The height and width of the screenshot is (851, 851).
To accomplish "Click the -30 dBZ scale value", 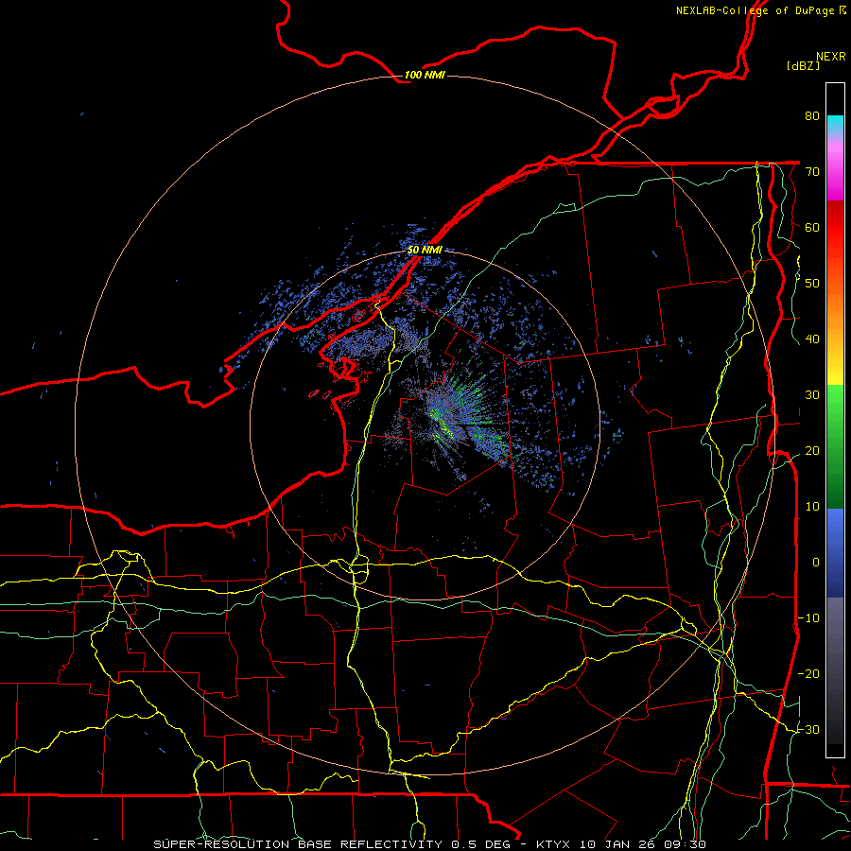I will [808, 729].
